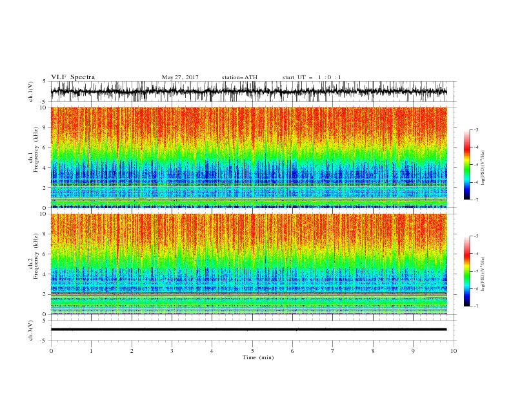Click time axis tick label '5'
This screenshot has height=394, width=511.
pyautogui.click(x=252, y=351)
